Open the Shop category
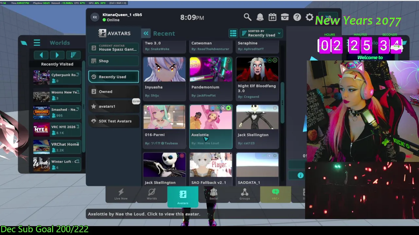This screenshot has height=235, width=419. (x=114, y=61)
